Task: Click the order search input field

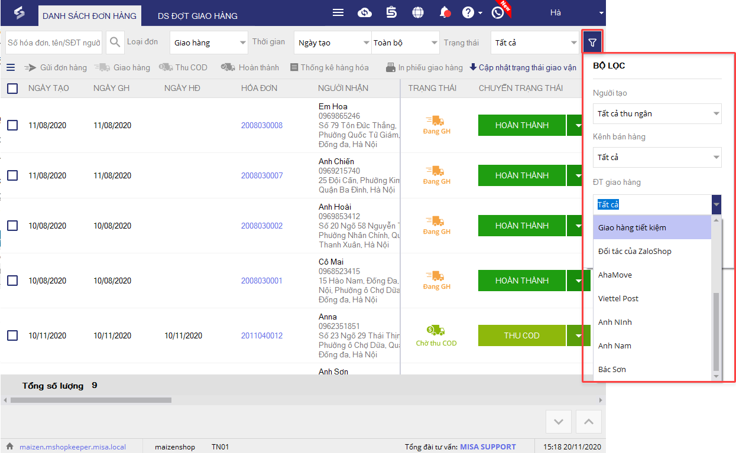Action: click(x=54, y=43)
